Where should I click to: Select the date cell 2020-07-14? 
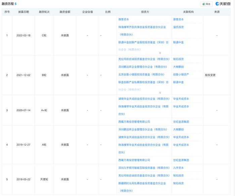point(23,110)
